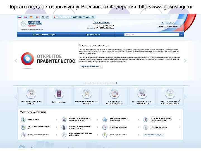201x151 pixels.
Task: Open Подача налоговой декларации service link
Action: coord(39,135)
